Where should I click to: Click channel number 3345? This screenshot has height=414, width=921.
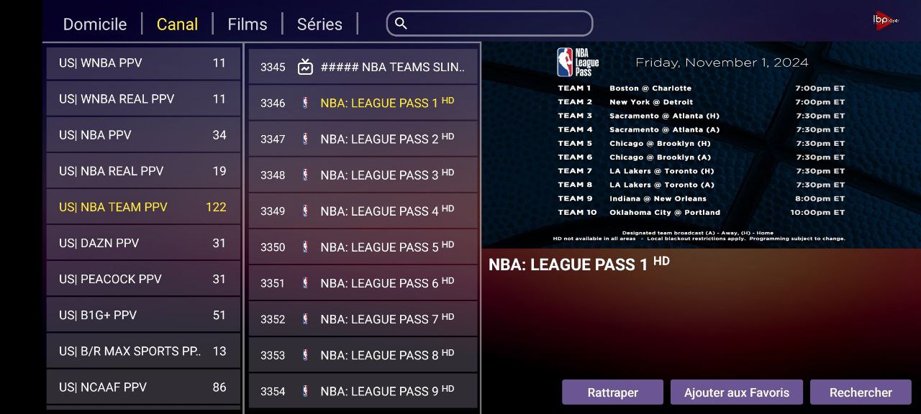click(x=273, y=67)
